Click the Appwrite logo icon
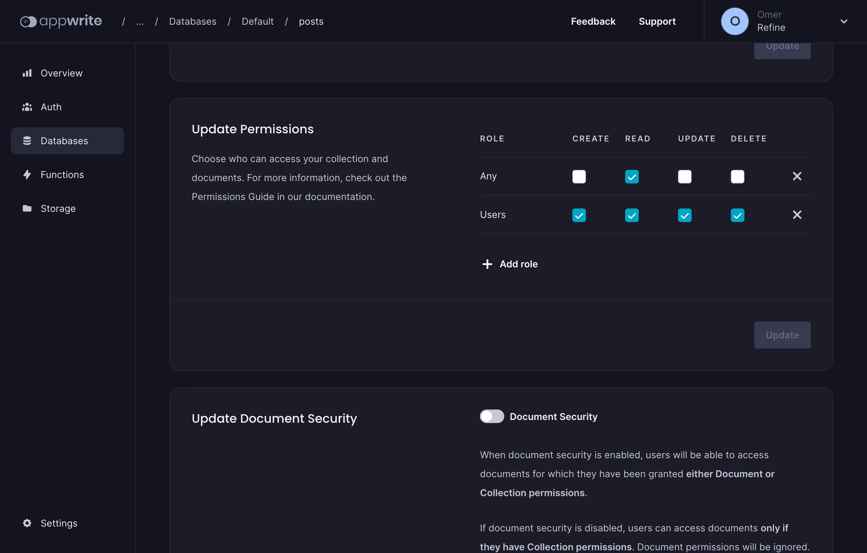867x553 pixels. pyautogui.click(x=28, y=22)
